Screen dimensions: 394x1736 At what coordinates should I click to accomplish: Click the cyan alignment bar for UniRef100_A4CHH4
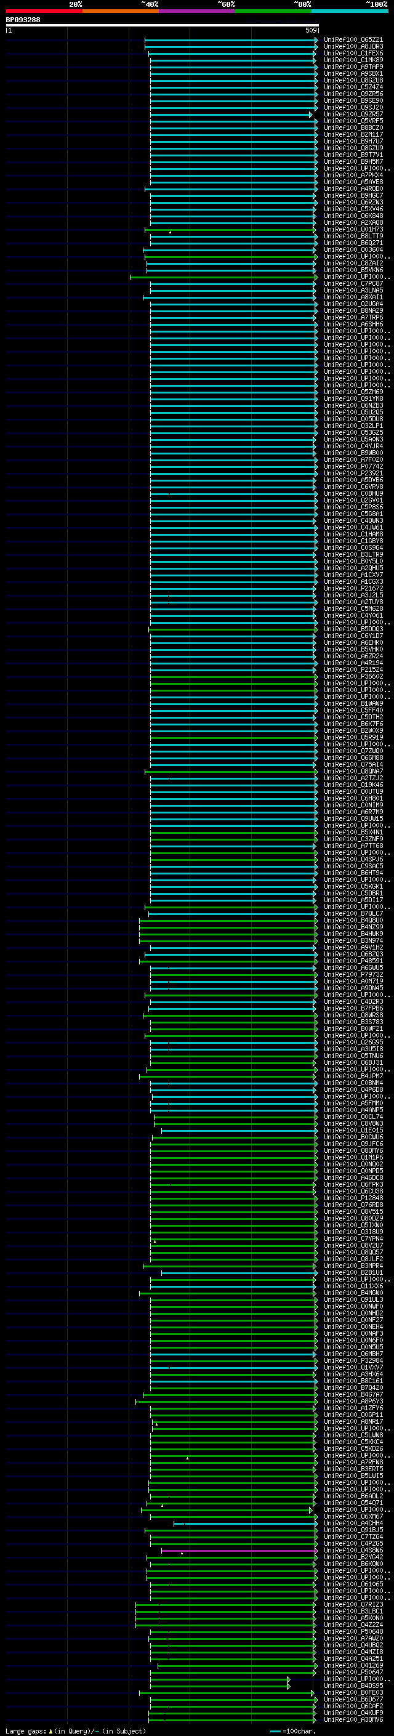click(246, 1524)
